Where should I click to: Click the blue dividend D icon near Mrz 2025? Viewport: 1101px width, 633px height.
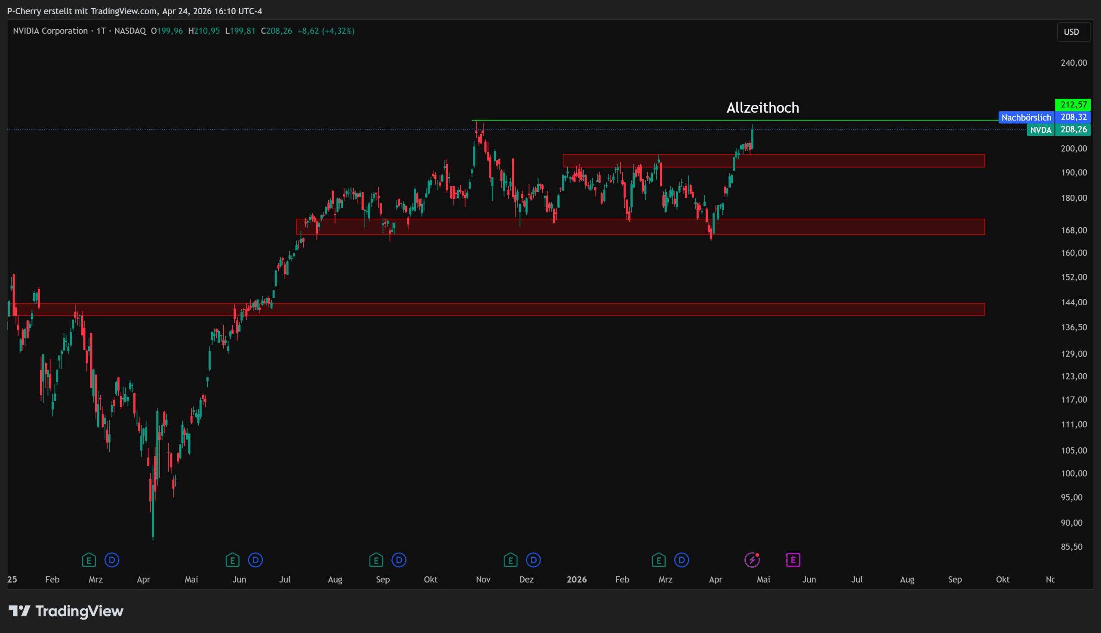[112, 560]
